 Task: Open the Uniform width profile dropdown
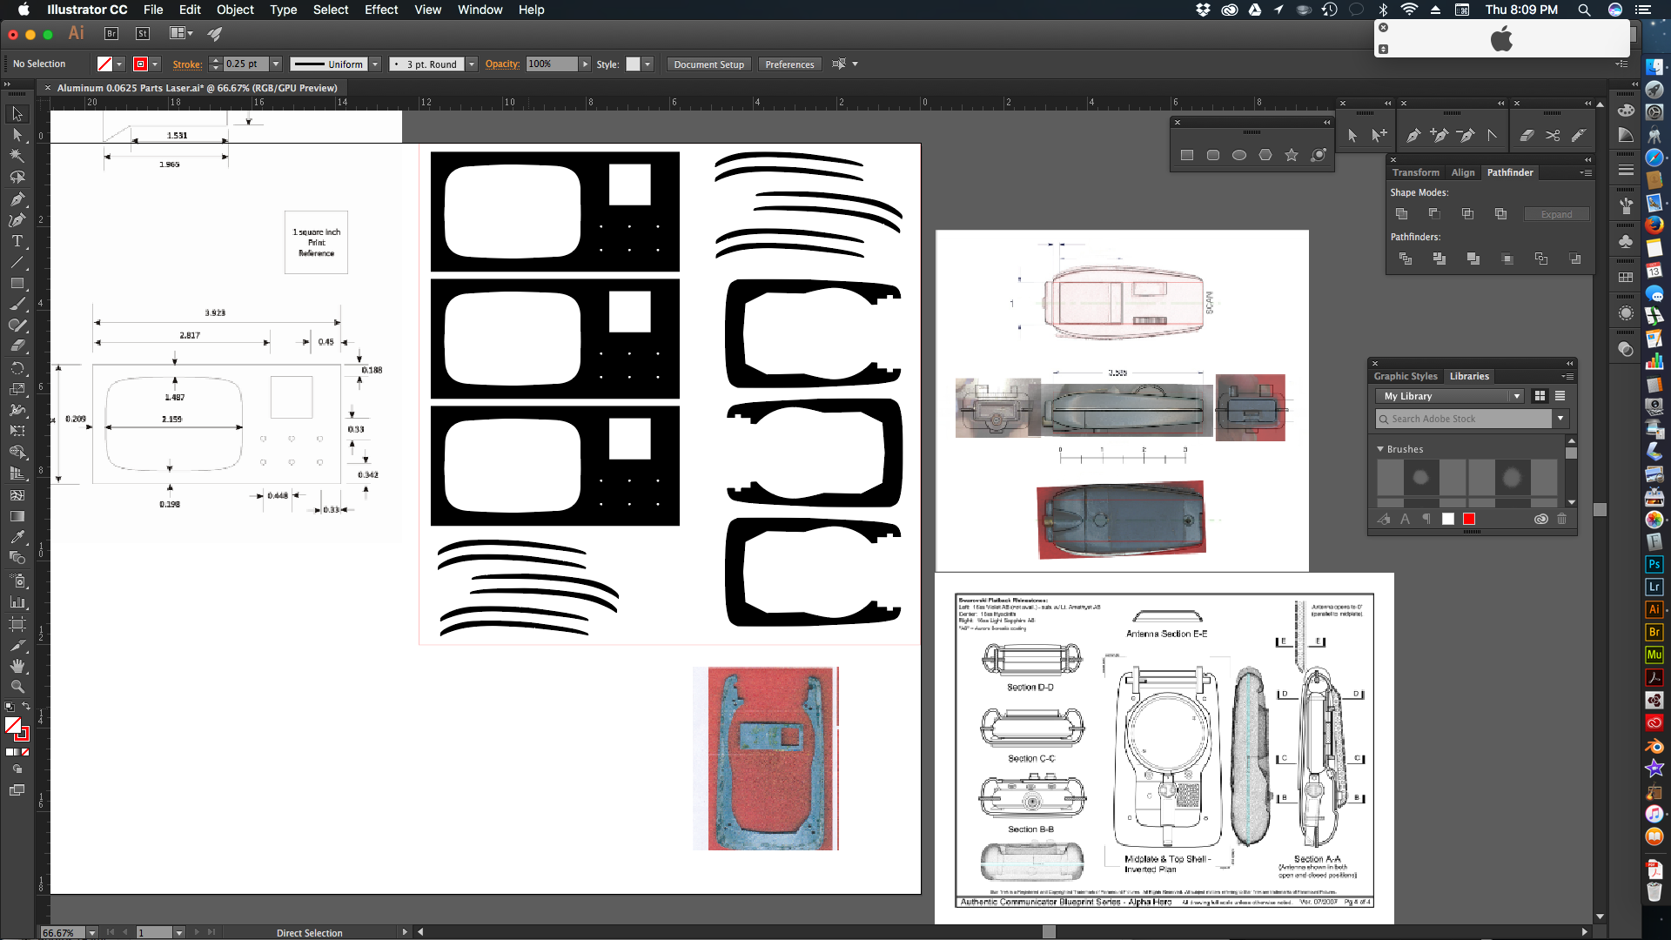(375, 64)
